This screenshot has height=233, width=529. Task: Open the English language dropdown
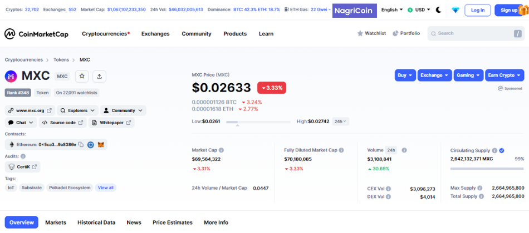pyautogui.click(x=392, y=10)
